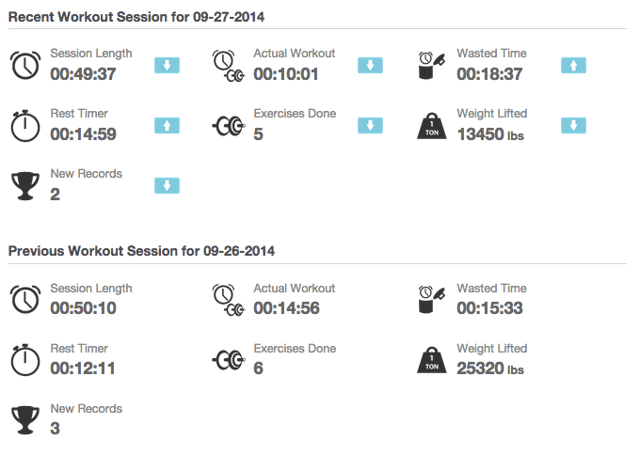Click the up arrow beside Wasted Time 00:18:37

573,65
